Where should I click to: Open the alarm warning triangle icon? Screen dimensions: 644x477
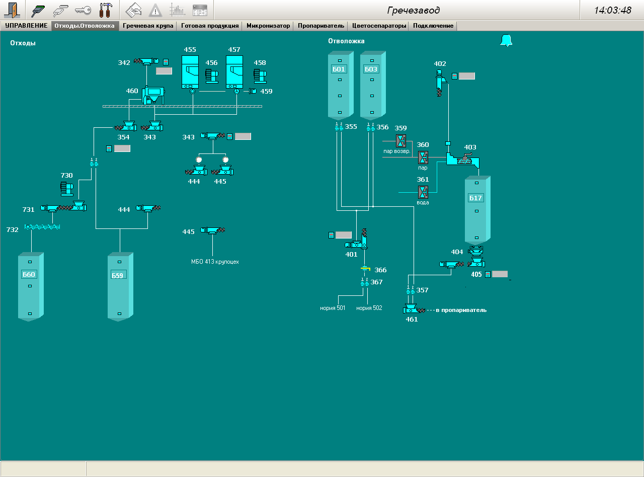pos(155,10)
